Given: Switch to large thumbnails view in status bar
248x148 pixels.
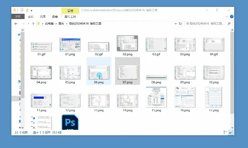Looking at the screenshot, I should click(x=230, y=133).
